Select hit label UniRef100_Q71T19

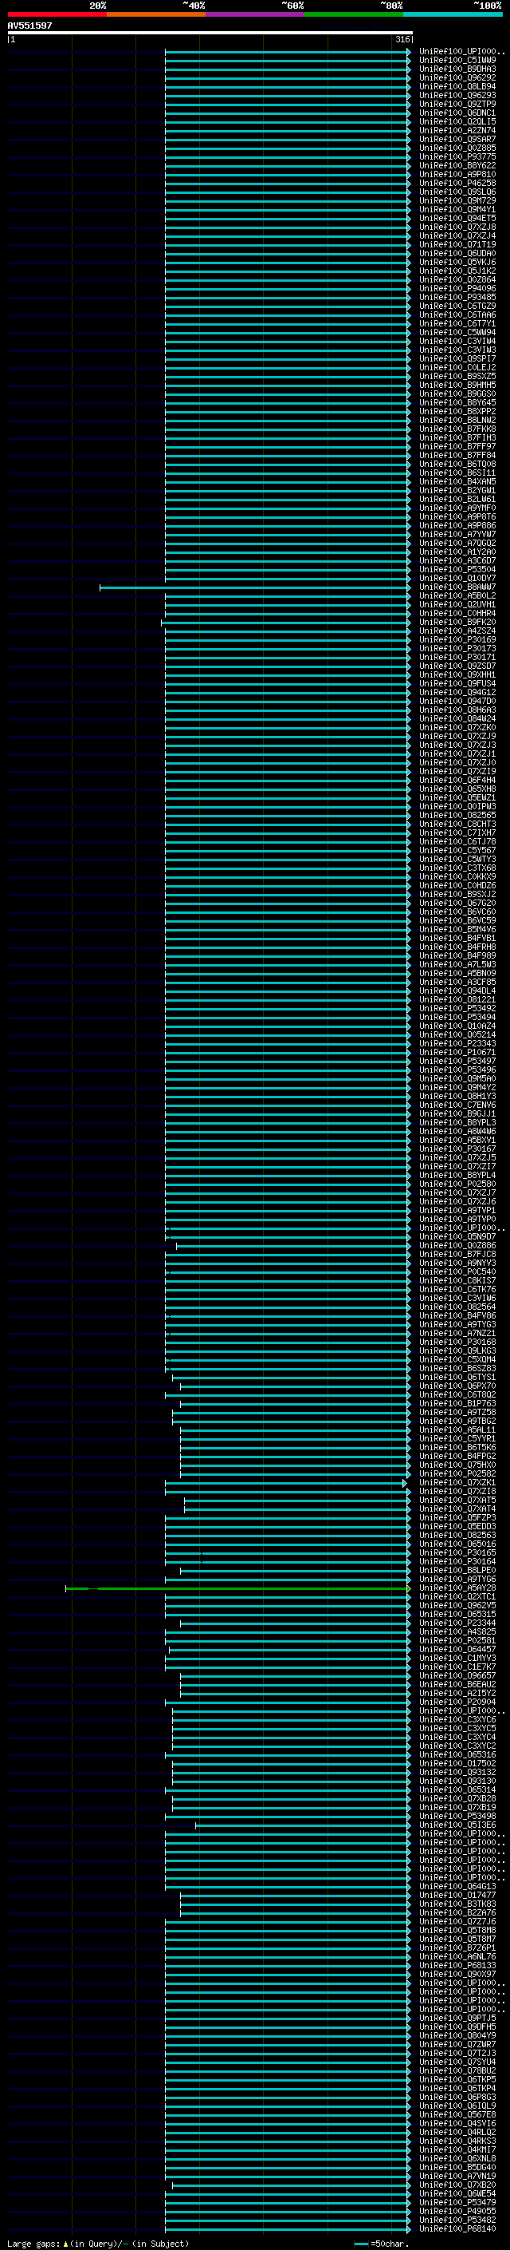(x=457, y=244)
